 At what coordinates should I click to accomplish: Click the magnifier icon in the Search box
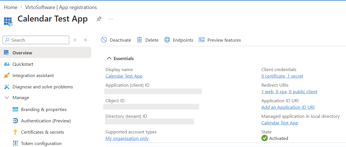click(x=7, y=40)
